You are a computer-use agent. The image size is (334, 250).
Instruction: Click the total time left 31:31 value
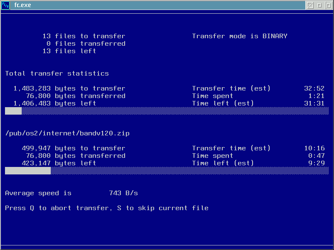point(314,103)
